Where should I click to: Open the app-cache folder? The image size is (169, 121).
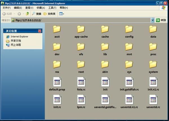(81, 29)
